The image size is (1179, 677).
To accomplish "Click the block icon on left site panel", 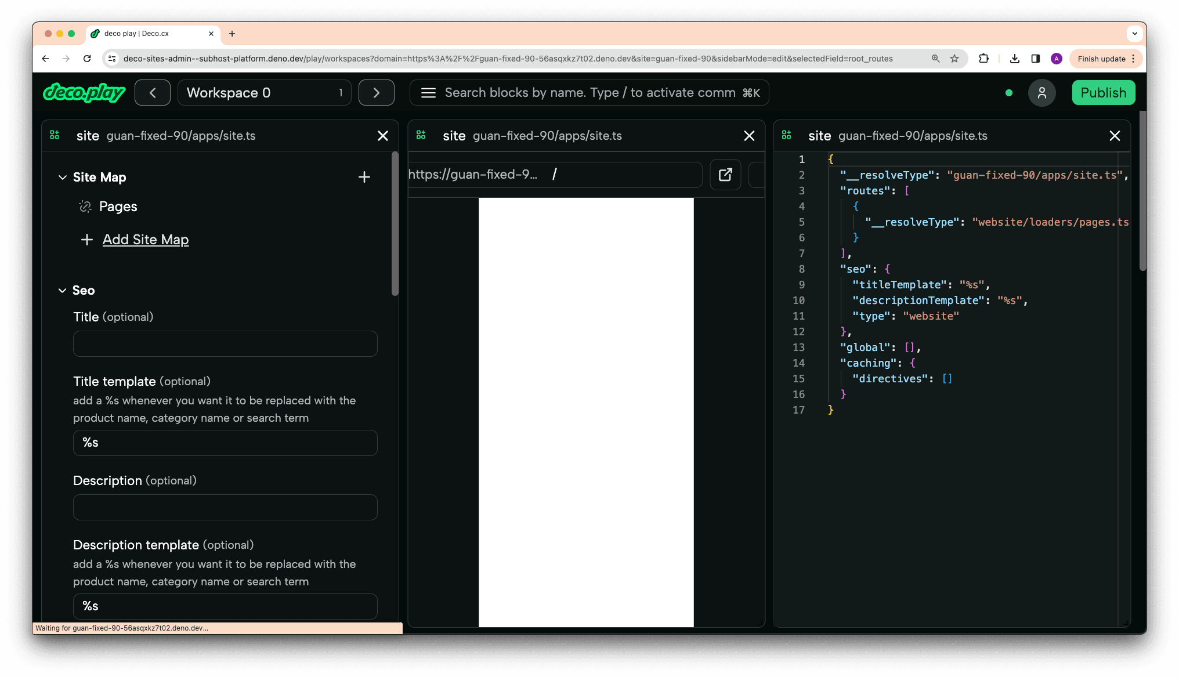I will pos(55,135).
